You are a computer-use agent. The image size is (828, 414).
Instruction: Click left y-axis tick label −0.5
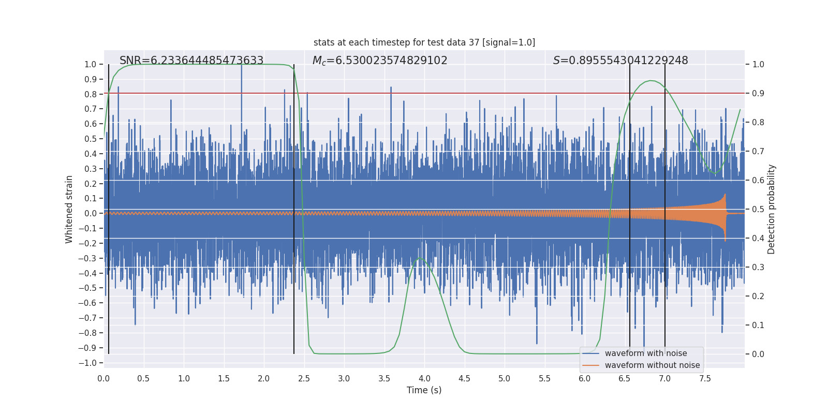point(87,288)
